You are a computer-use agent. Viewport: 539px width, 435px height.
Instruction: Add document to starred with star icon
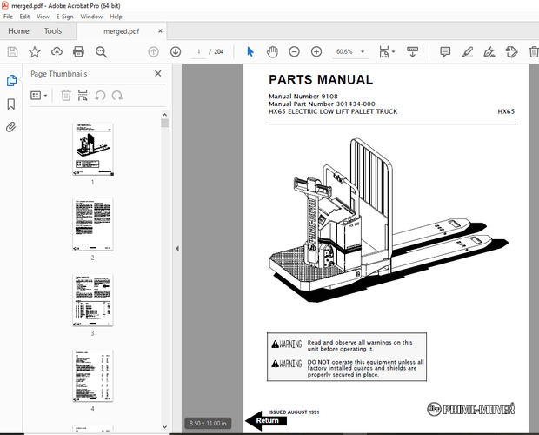pyautogui.click(x=35, y=52)
